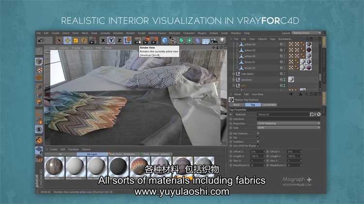Select the wood material sphere thumbnail
The width and height of the screenshot is (364, 204).
coord(54,166)
